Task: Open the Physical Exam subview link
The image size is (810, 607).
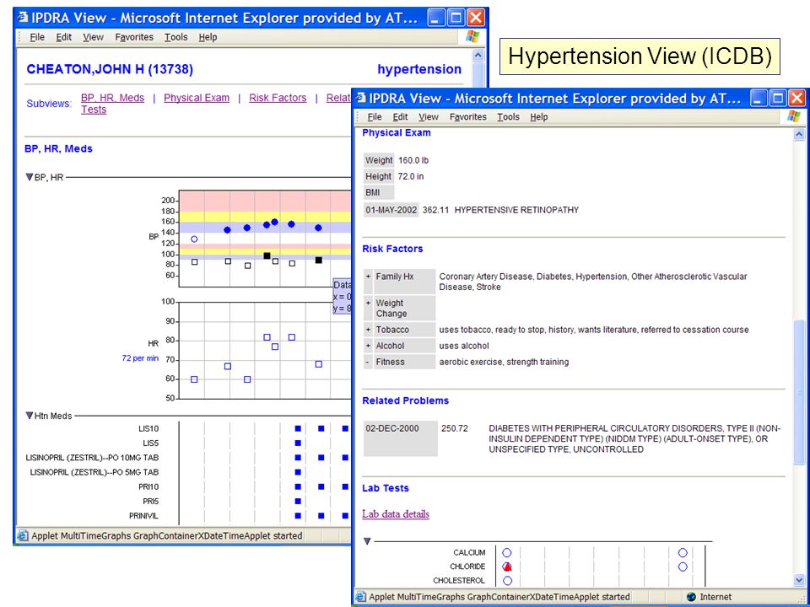Action: point(197,98)
